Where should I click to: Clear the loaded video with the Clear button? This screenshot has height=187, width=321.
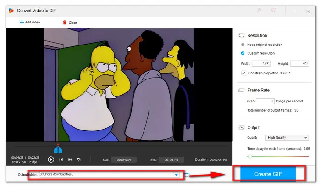70,23
